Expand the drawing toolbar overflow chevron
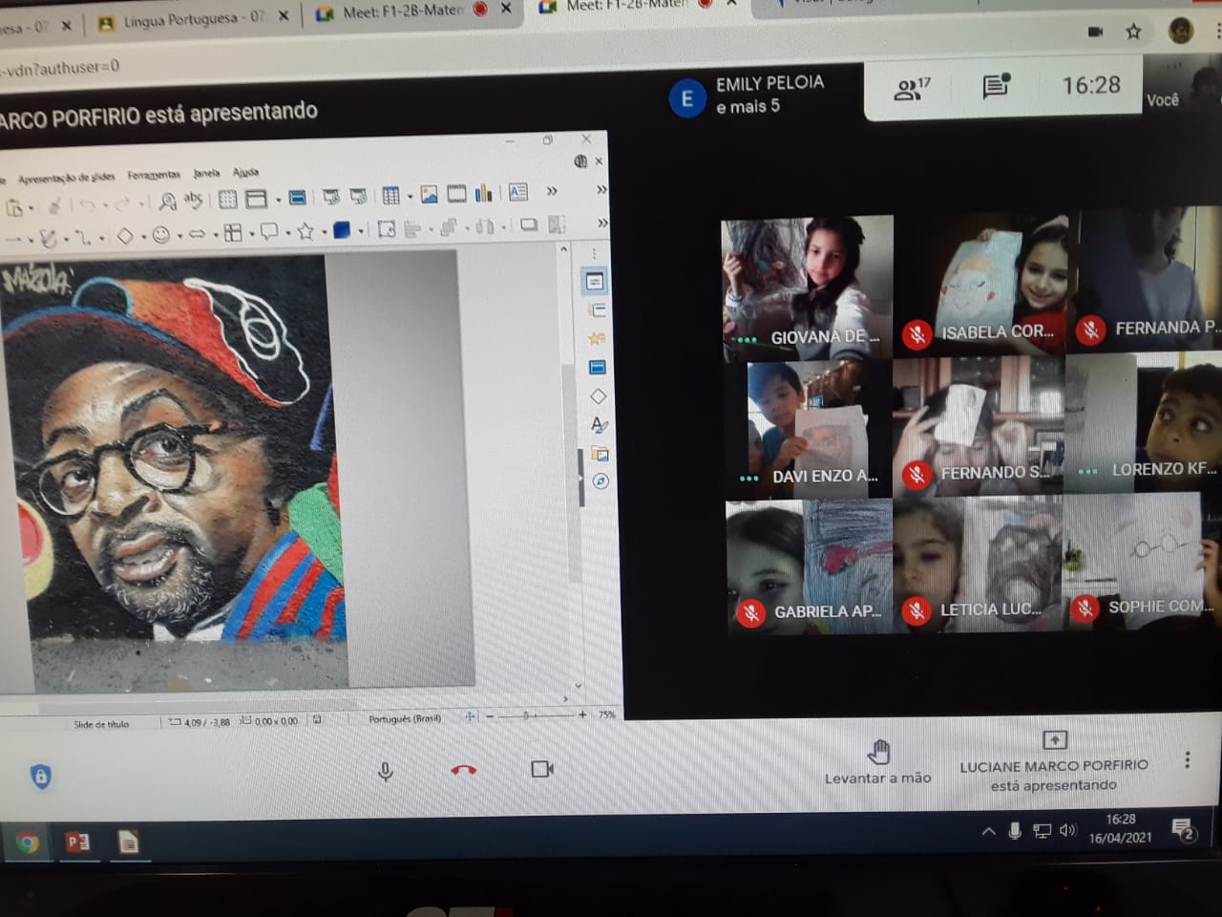The height and width of the screenshot is (917, 1222). 602,223
